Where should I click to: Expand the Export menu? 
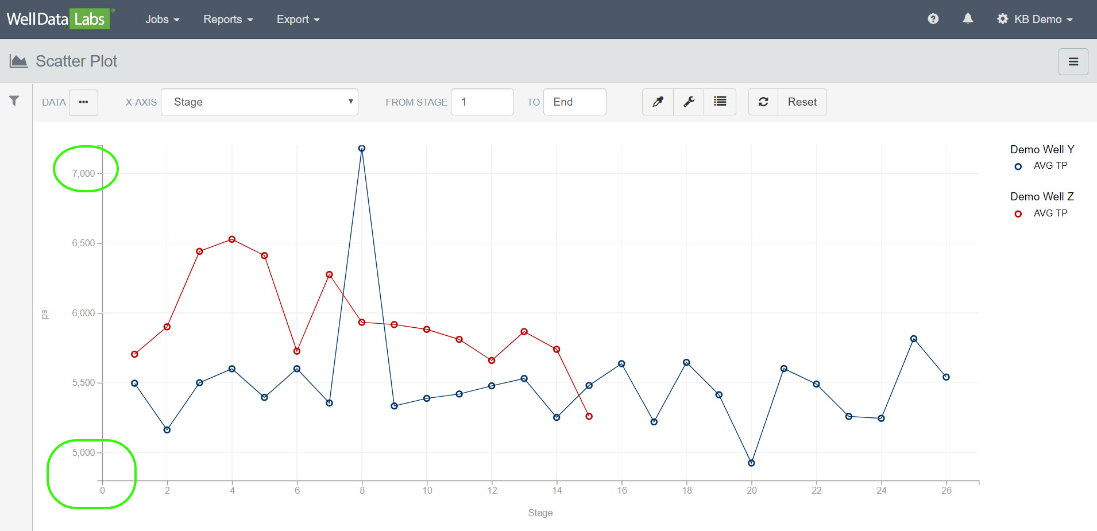[298, 19]
